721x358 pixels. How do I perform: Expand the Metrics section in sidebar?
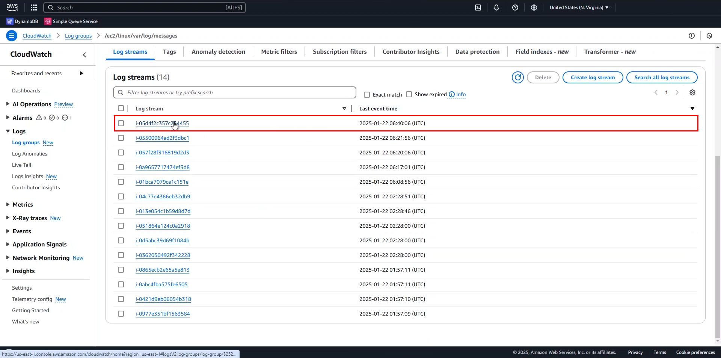pyautogui.click(x=8, y=204)
